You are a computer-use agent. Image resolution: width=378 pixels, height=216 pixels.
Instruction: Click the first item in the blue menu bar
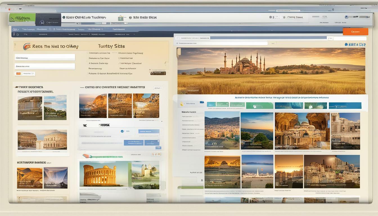[x=16, y=29]
